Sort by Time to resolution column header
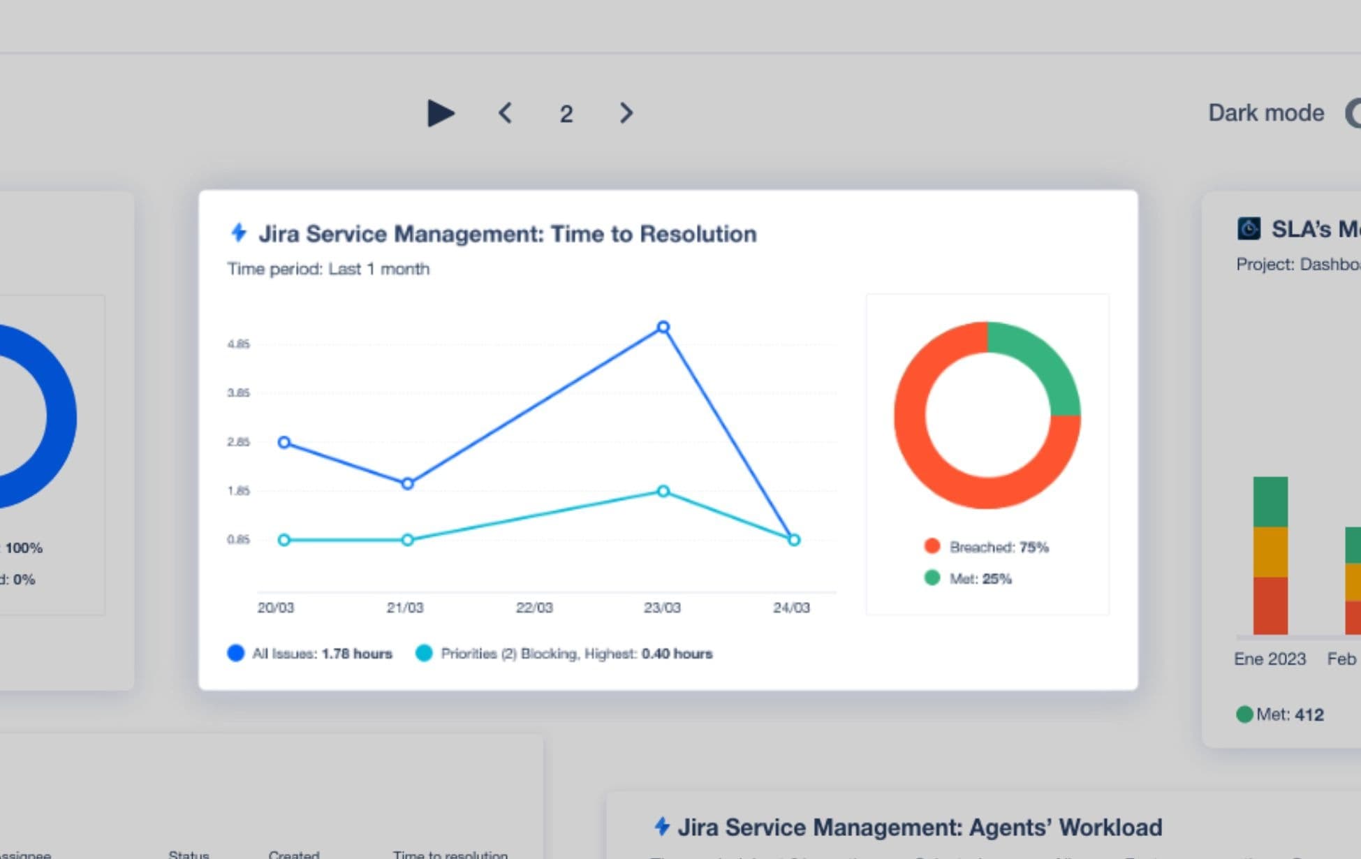The width and height of the screenshot is (1361, 859). (x=450, y=854)
